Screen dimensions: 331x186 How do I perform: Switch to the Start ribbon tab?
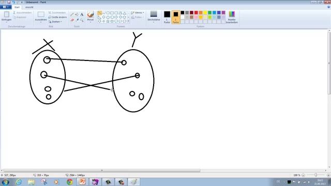(17, 7)
